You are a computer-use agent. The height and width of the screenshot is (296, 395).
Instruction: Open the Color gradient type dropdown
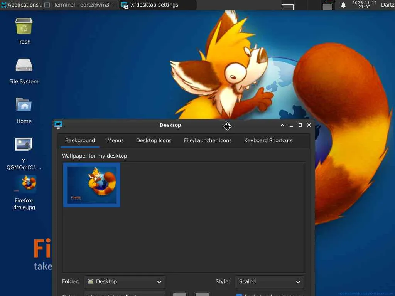pos(125,294)
